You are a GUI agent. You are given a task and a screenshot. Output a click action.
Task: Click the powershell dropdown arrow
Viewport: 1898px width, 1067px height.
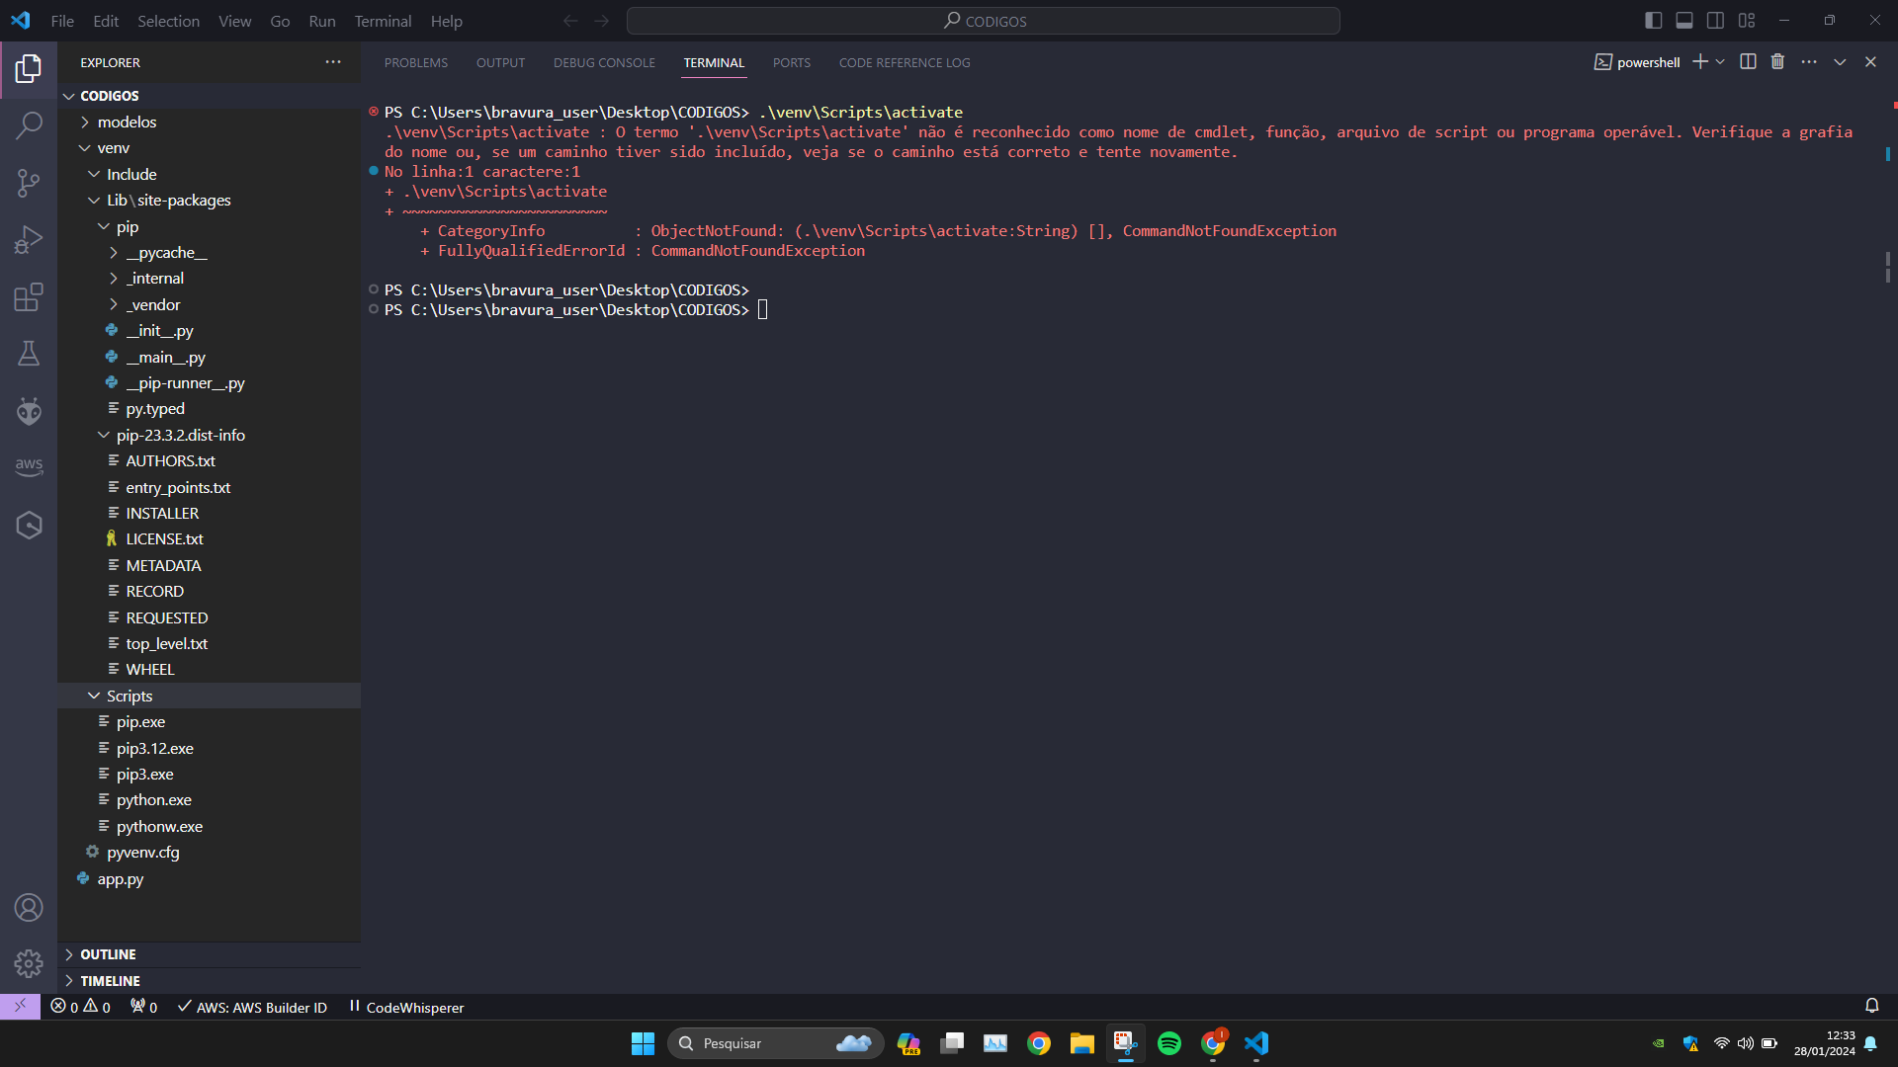(x=1719, y=62)
